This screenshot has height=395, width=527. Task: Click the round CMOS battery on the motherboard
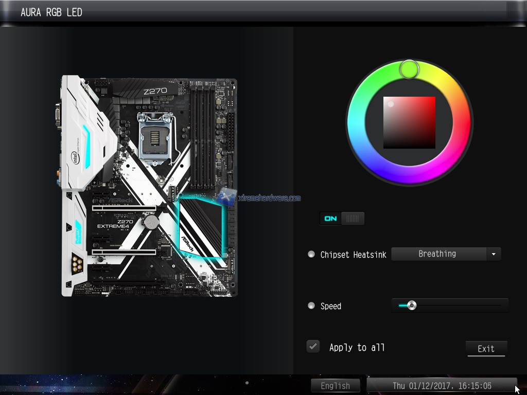150,222
